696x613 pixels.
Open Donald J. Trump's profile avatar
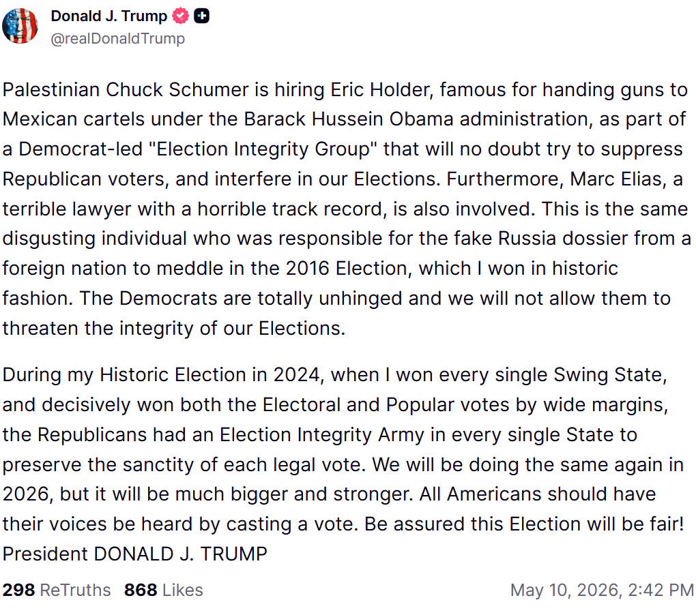point(20,26)
